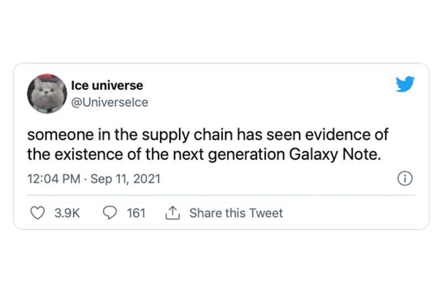This screenshot has height=294, width=442.
Task: Click the Twitter bird logo
Action: pyautogui.click(x=404, y=84)
